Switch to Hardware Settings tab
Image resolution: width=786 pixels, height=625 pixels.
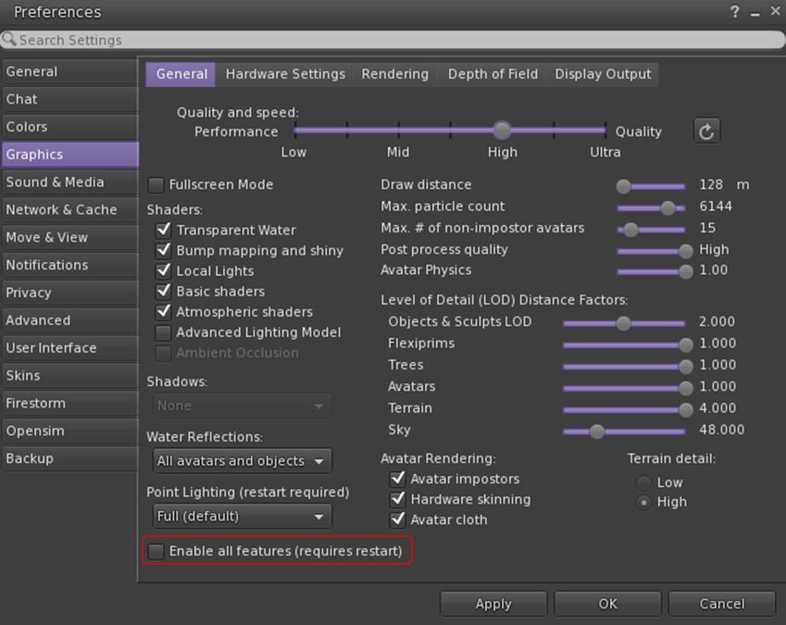(285, 74)
